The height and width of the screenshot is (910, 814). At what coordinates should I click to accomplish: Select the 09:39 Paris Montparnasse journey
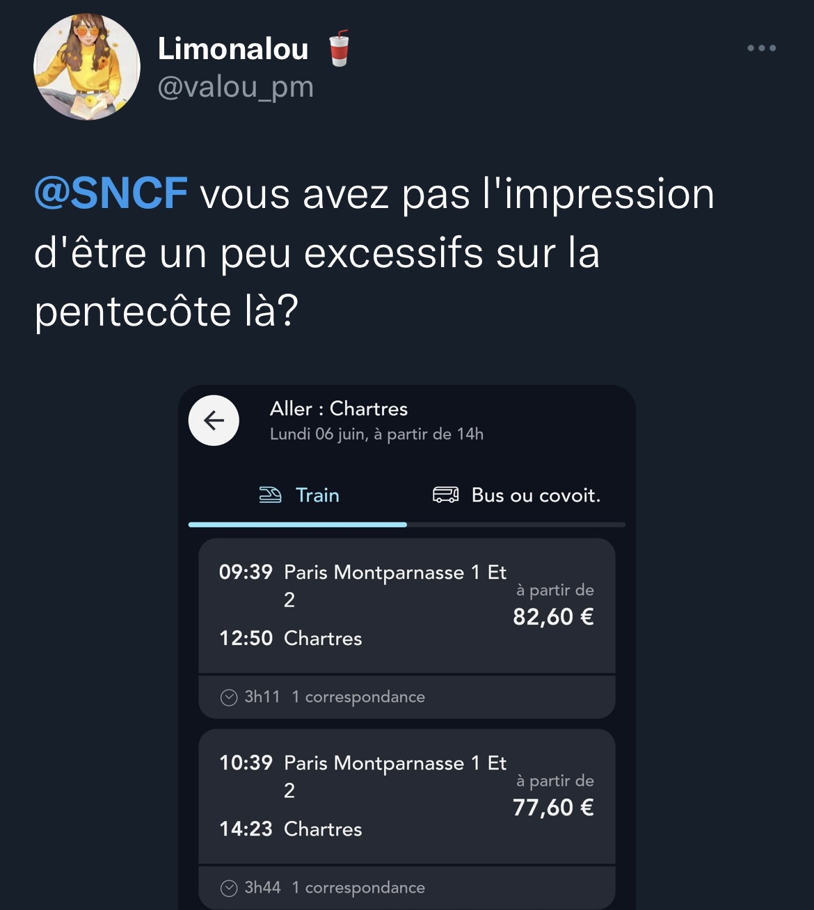click(362, 604)
